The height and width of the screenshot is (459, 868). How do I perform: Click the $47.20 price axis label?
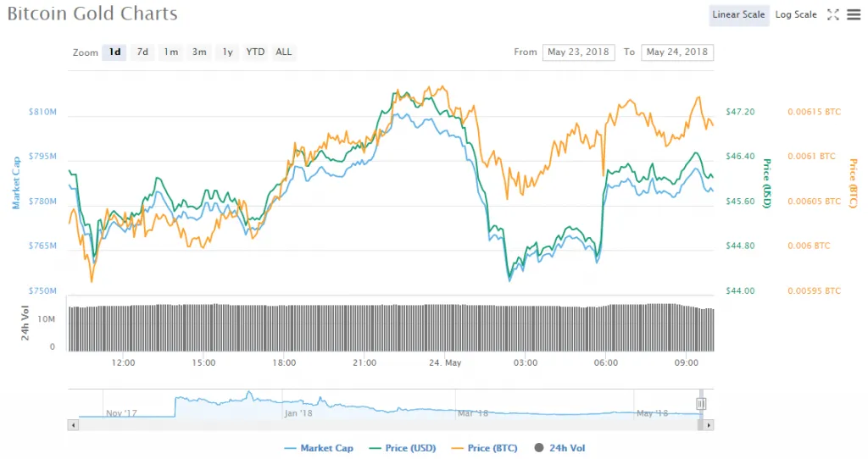point(740,112)
